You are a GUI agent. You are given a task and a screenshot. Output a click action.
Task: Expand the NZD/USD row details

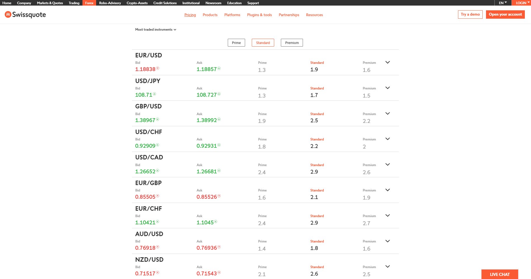pos(388,266)
